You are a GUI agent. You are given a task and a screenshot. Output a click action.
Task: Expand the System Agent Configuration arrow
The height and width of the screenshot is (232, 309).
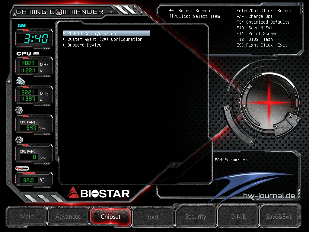coord(64,39)
